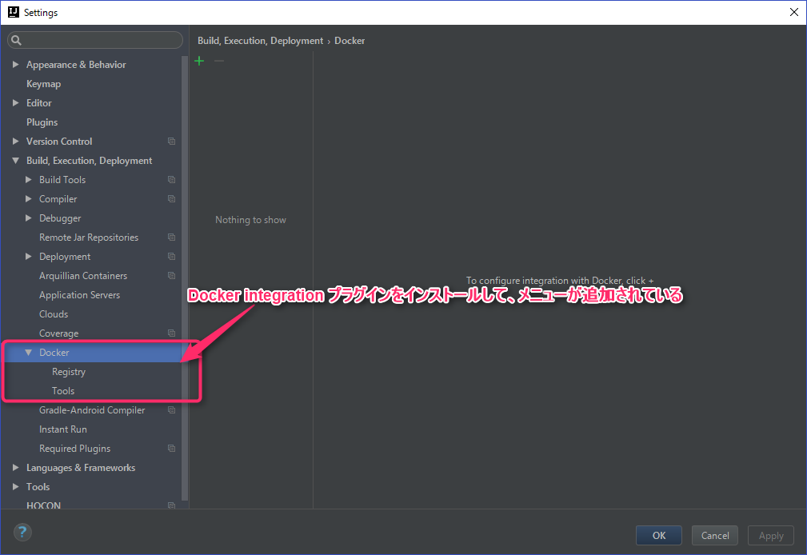Collapse Build, Execution, Deployment arrow

coord(15,161)
